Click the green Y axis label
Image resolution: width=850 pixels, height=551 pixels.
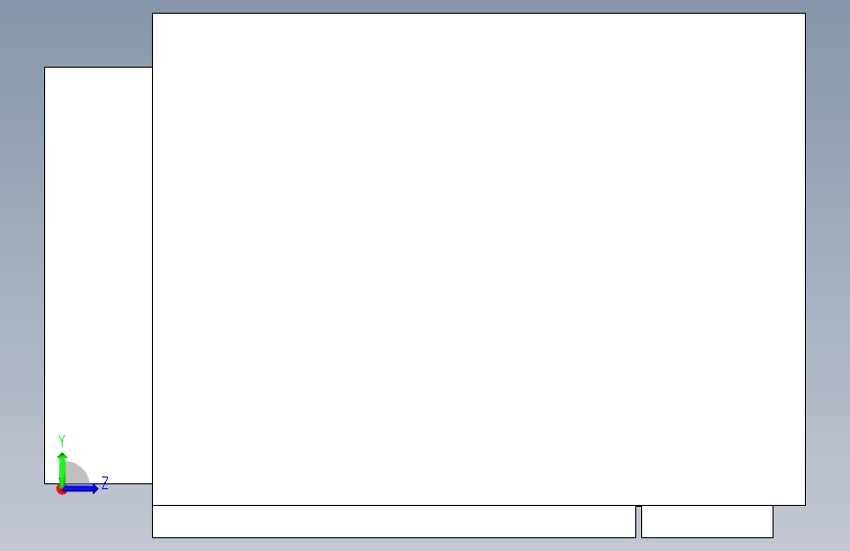pyautogui.click(x=61, y=441)
